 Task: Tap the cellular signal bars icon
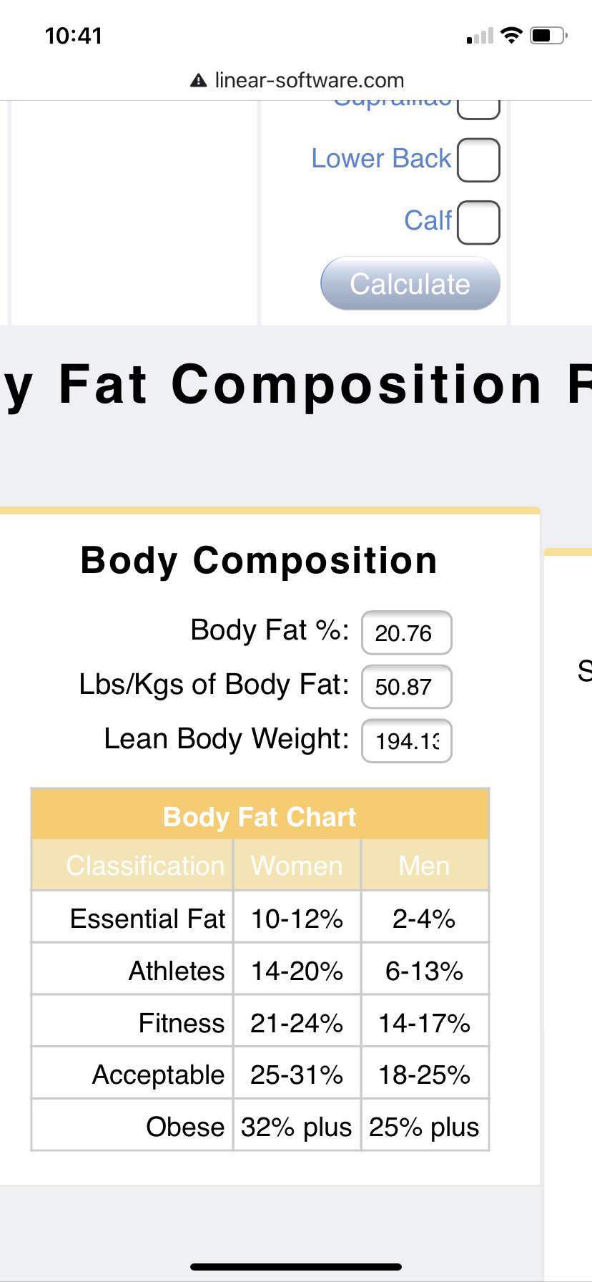tap(480, 36)
